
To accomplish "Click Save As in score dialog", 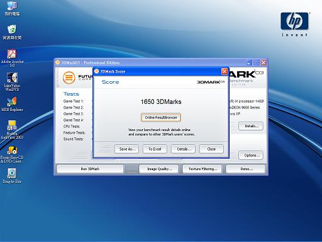I will coord(127,149).
